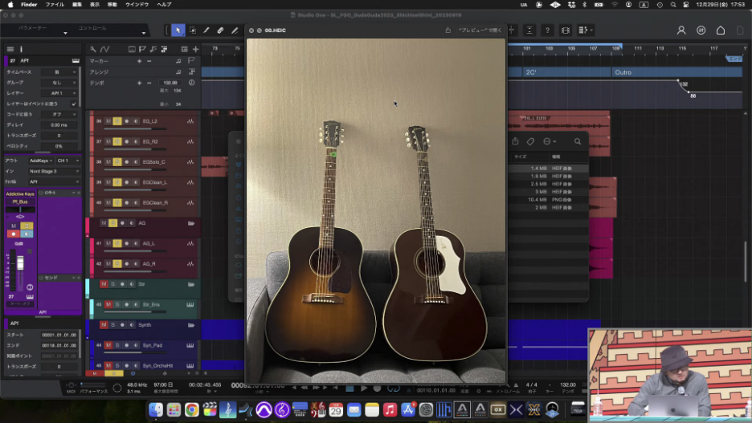Open Studio One start page home icon

click(721, 31)
